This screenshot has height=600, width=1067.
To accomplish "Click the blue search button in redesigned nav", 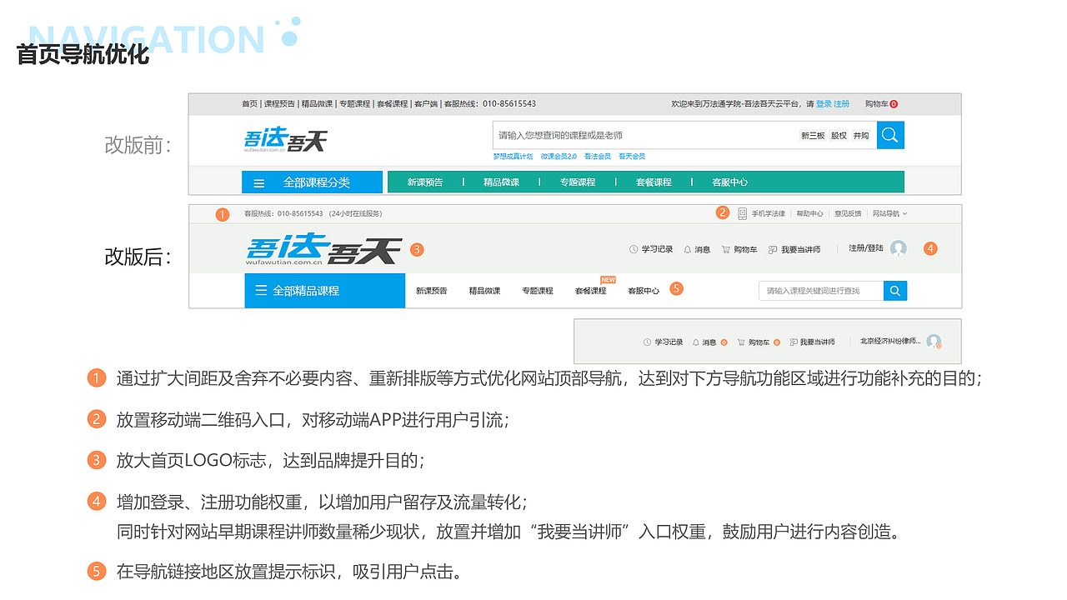I will click(895, 291).
